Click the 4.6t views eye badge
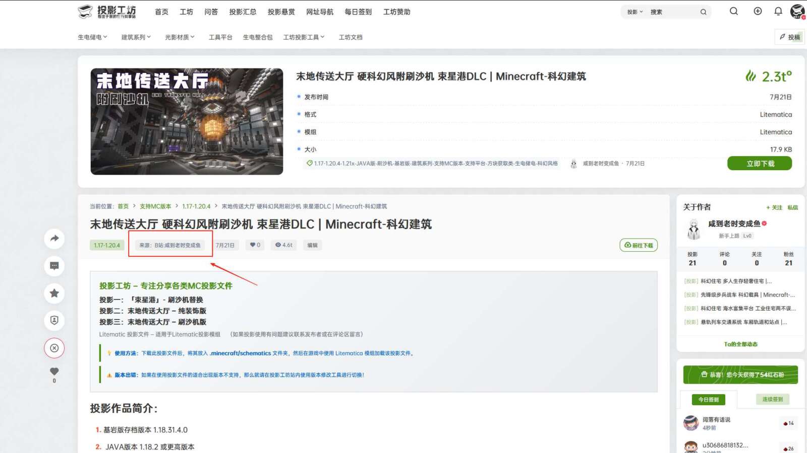 pos(284,245)
